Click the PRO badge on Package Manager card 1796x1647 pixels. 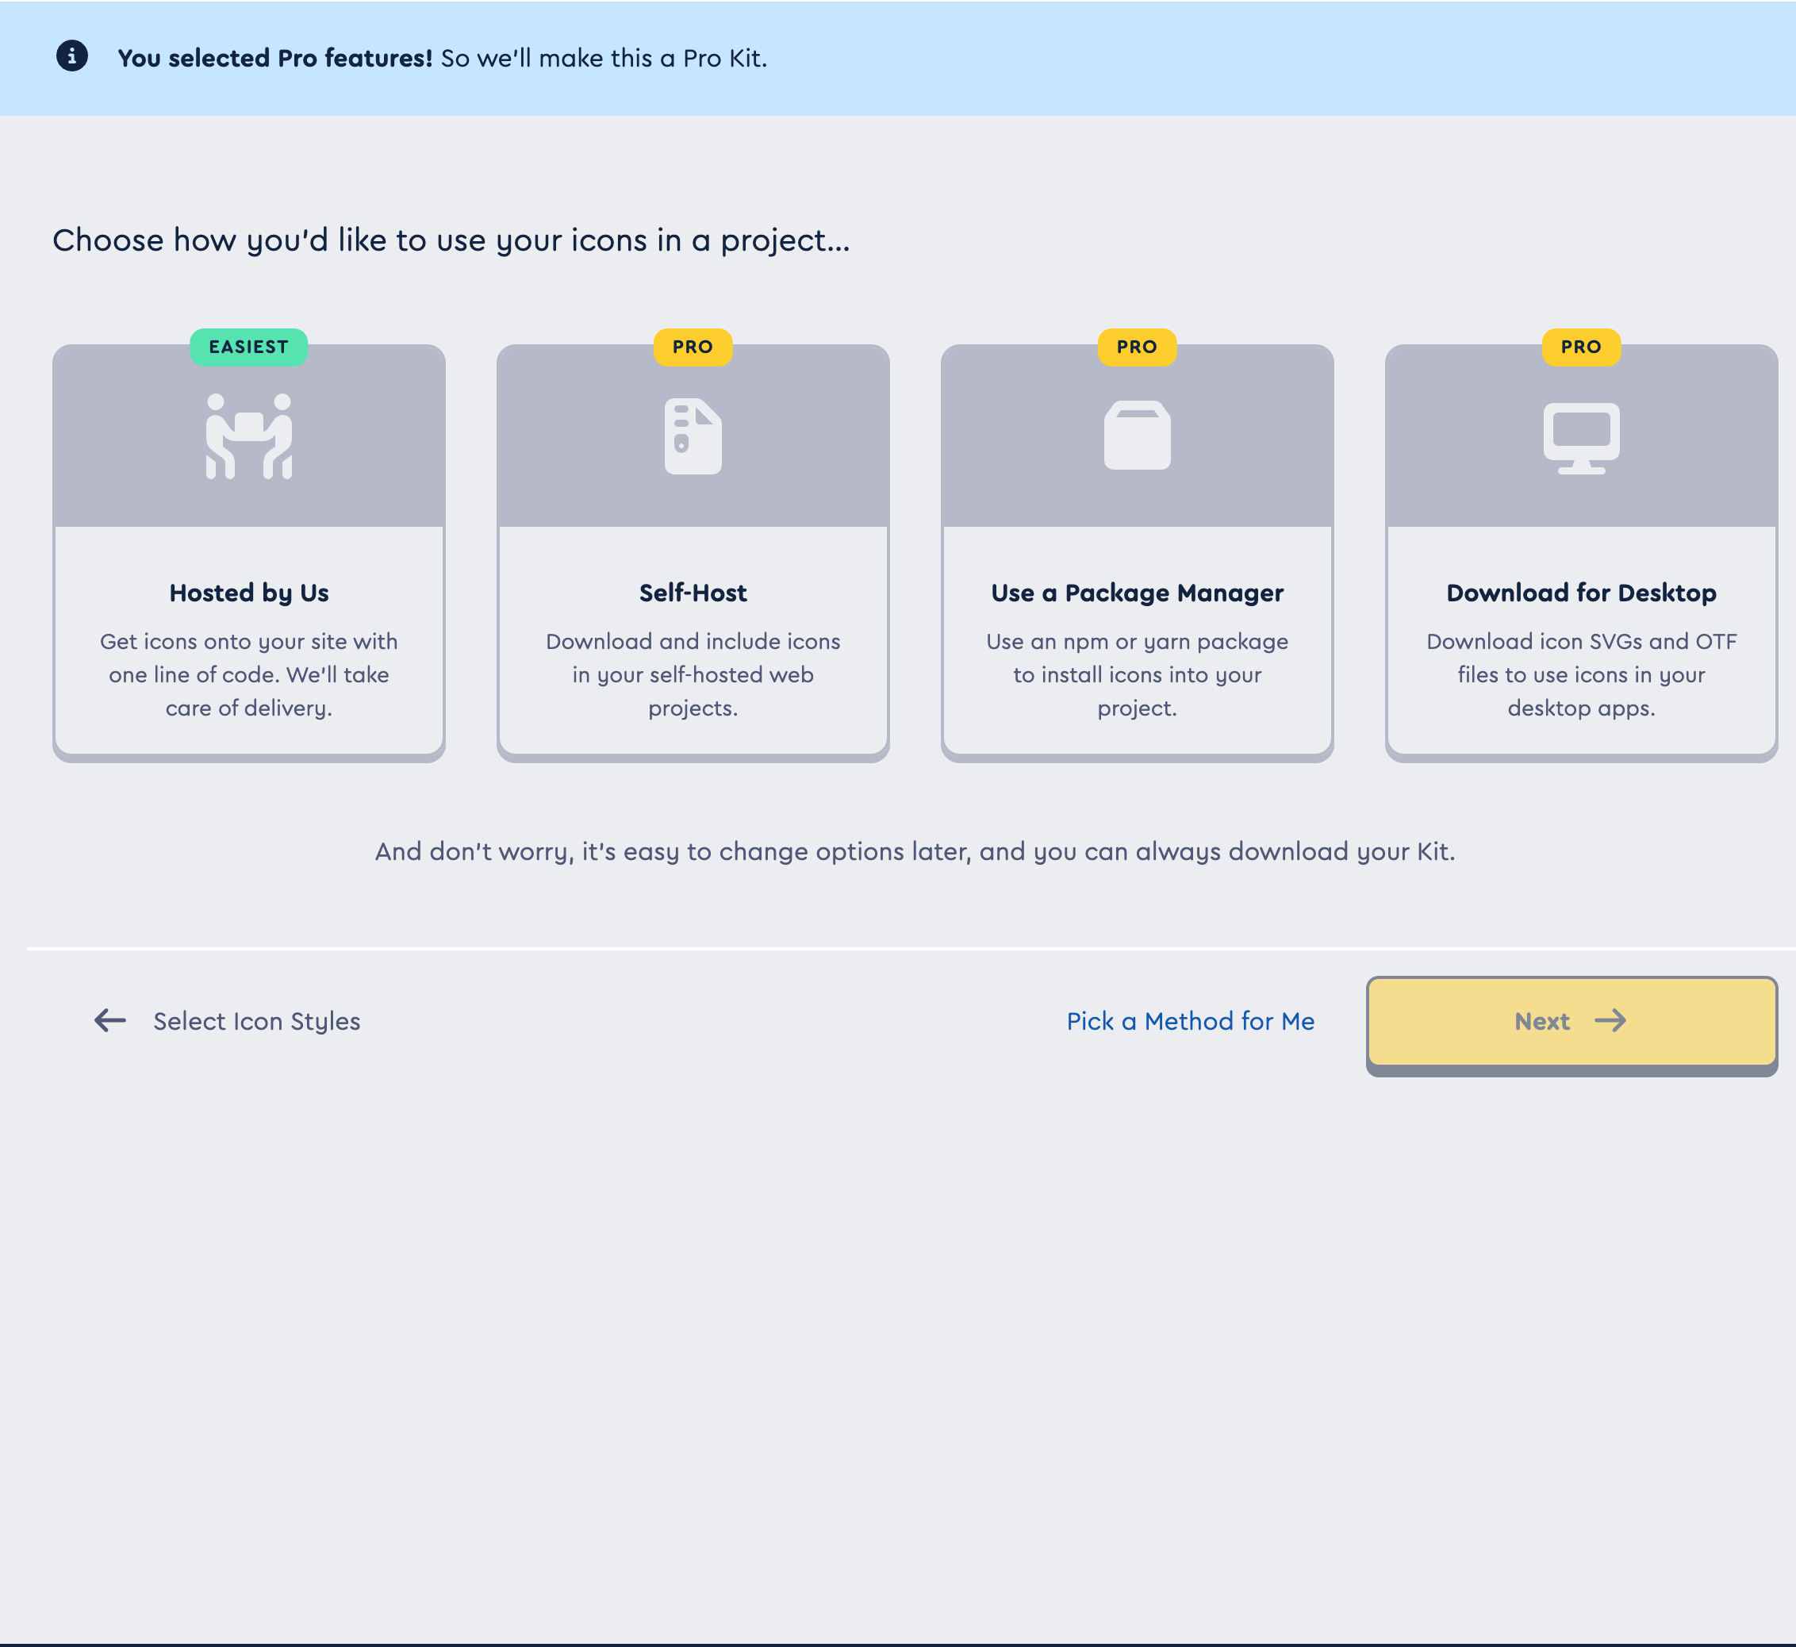(1137, 347)
